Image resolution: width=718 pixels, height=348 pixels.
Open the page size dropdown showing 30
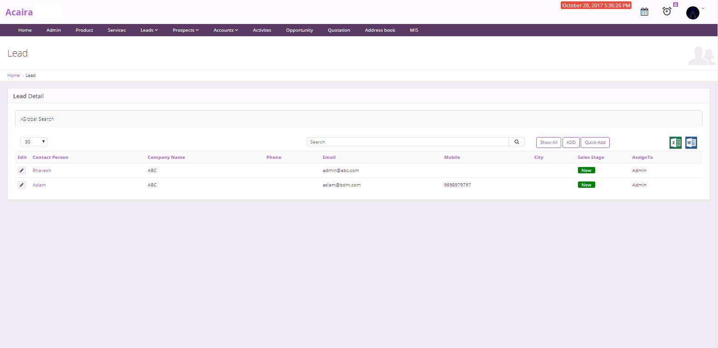[34, 142]
